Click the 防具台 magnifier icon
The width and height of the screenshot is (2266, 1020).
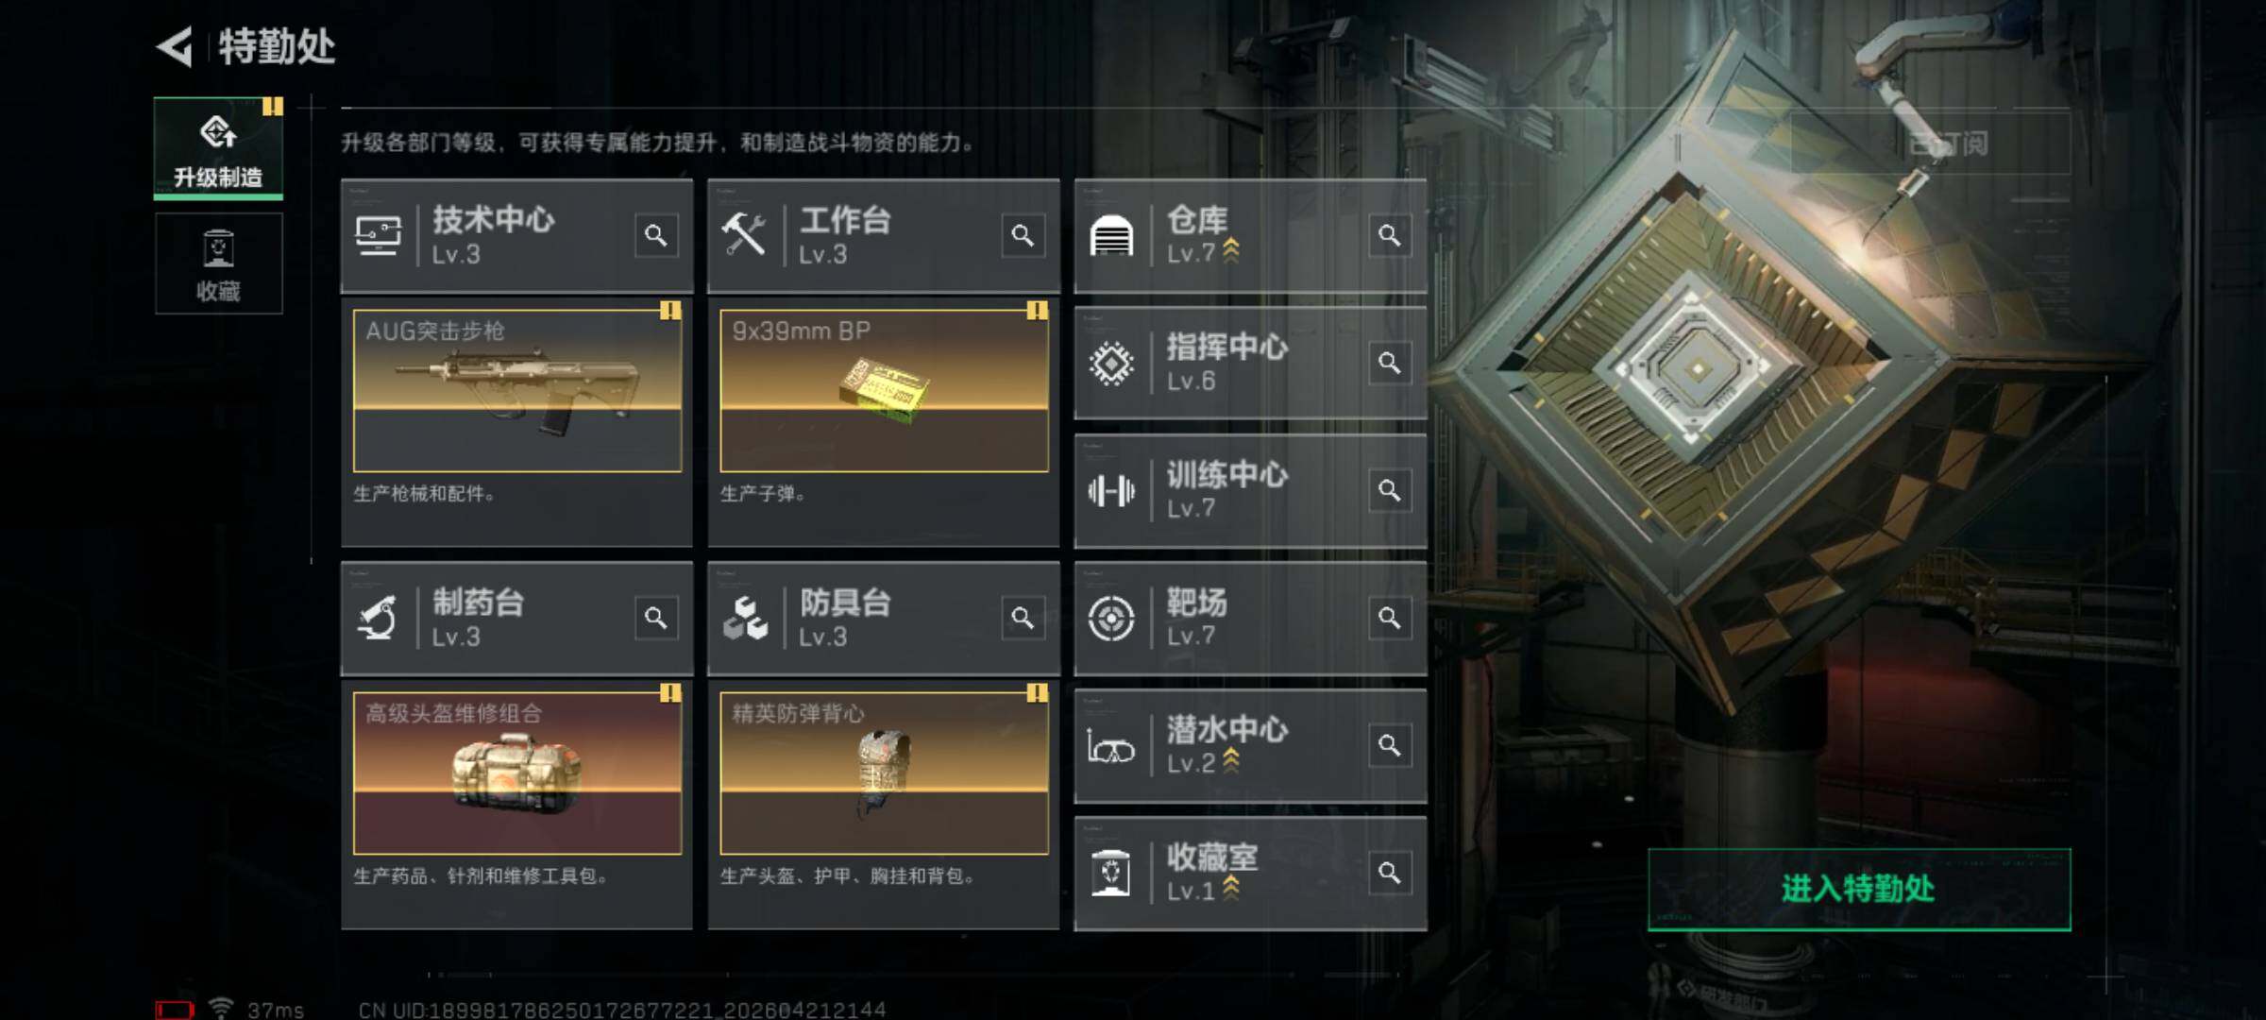[x=1023, y=618]
